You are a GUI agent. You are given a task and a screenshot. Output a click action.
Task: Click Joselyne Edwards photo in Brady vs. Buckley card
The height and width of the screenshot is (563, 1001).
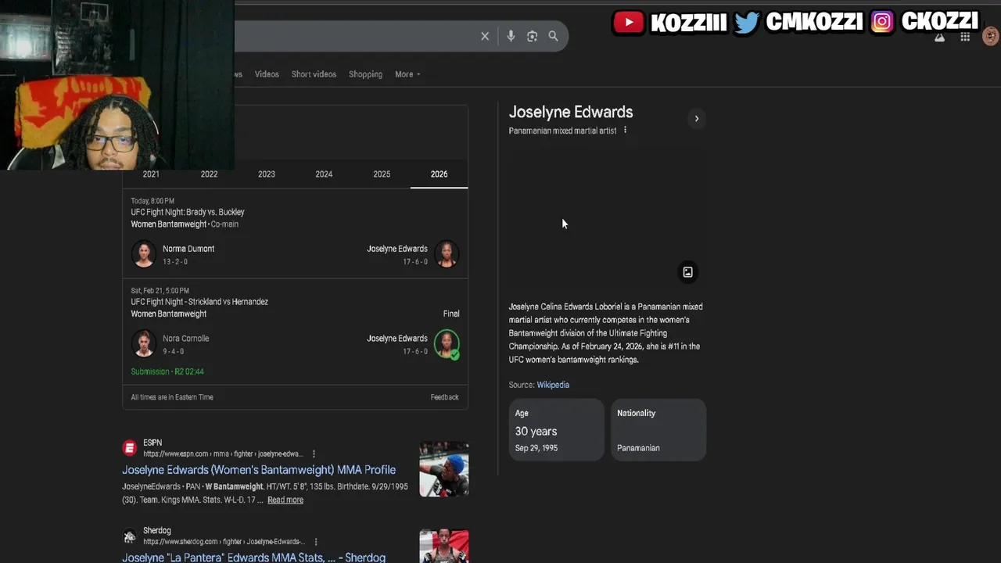click(447, 254)
